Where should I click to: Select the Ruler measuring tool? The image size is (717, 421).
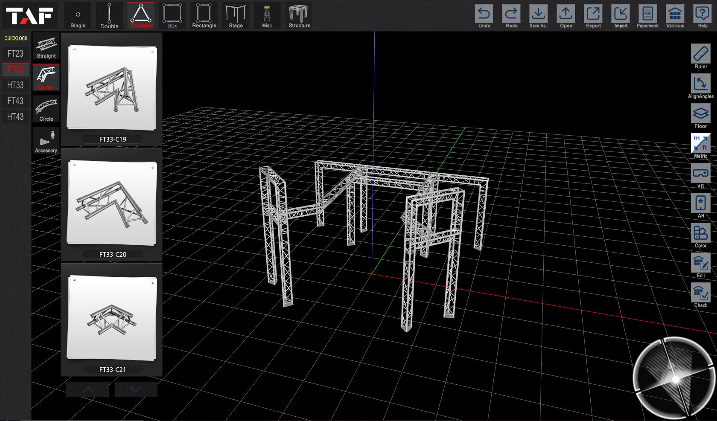point(700,54)
